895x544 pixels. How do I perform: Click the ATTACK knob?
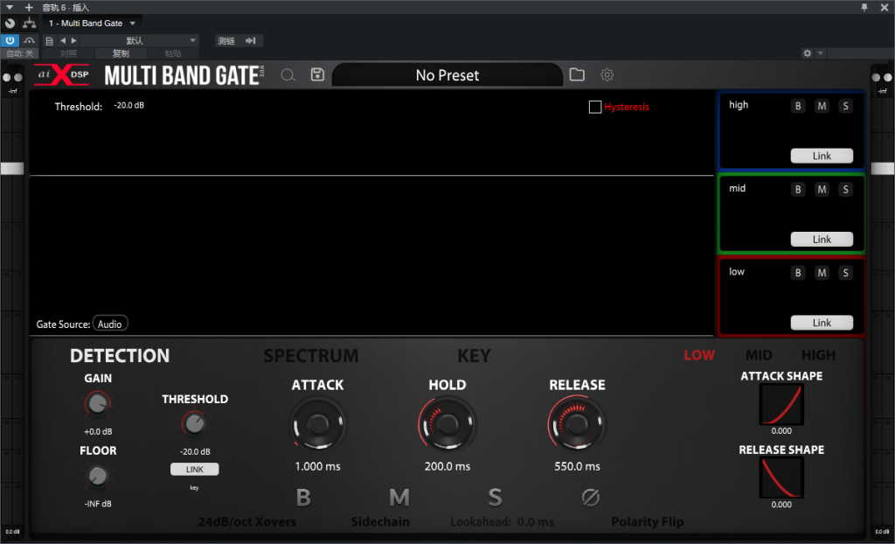pyautogui.click(x=317, y=424)
